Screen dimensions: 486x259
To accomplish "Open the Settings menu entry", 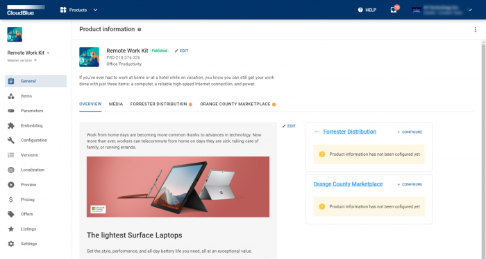I will point(36,244).
